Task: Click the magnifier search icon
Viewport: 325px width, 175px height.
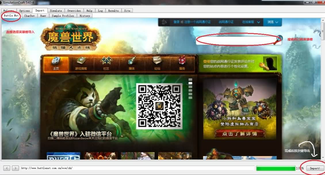Action: (278, 40)
